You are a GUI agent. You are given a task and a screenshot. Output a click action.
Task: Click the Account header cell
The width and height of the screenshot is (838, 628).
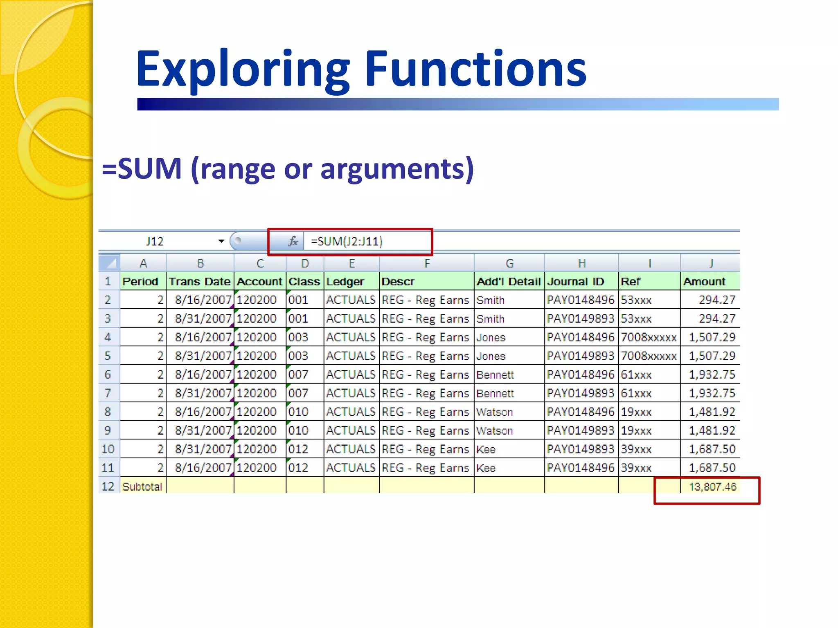click(260, 281)
